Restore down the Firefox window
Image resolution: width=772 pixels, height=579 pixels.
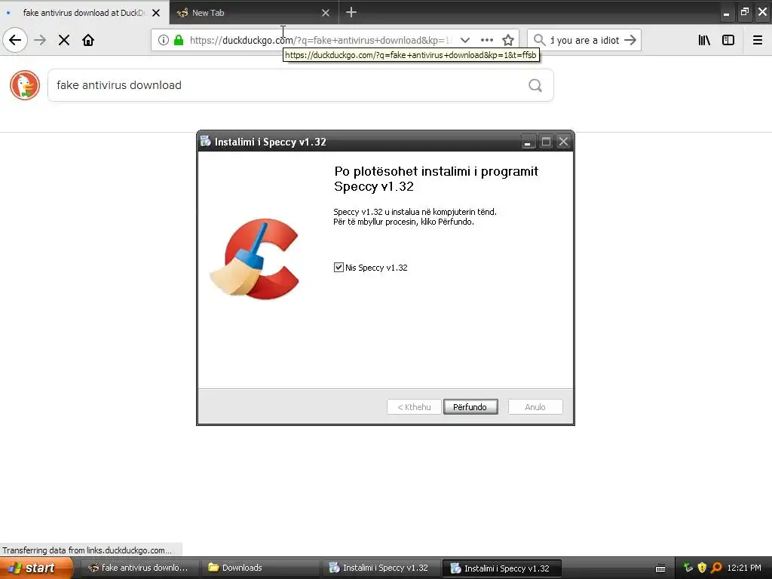(x=744, y=12)
